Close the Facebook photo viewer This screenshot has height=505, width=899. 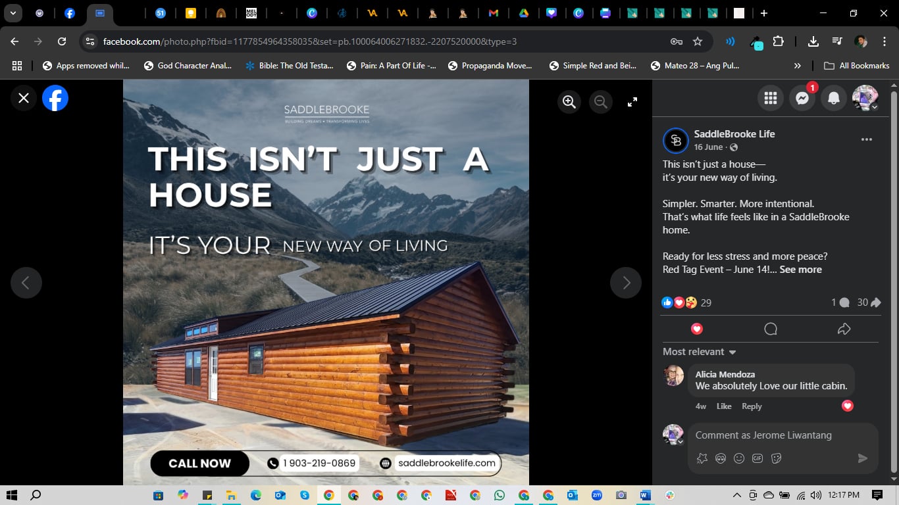[24, 99]
